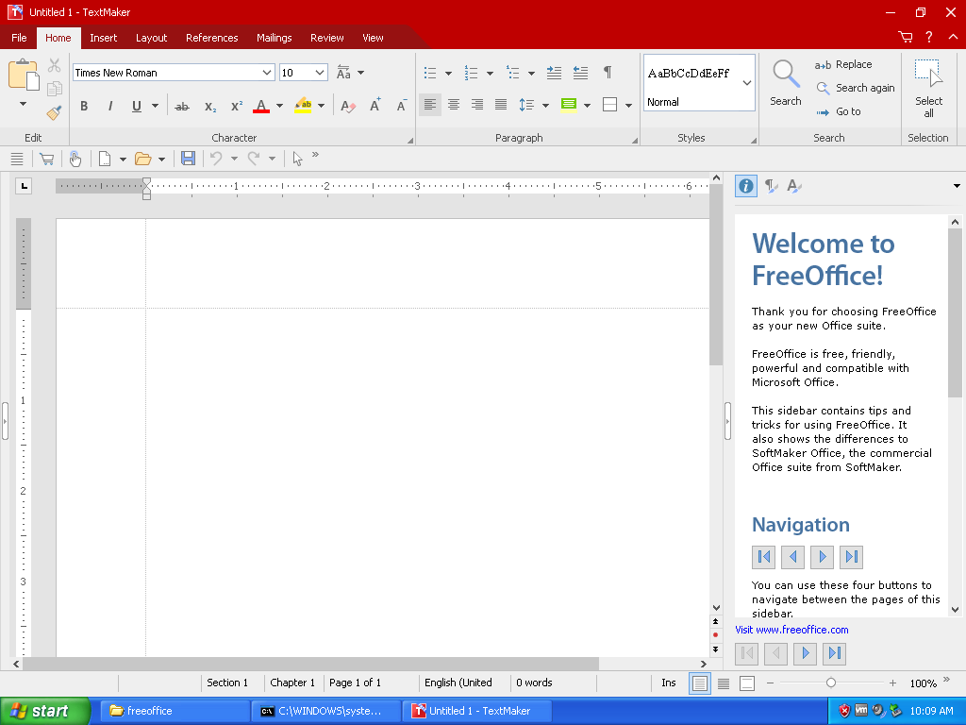966x725 pixels.
Task: Click the undo arrow icon
Action: point(216,159)
